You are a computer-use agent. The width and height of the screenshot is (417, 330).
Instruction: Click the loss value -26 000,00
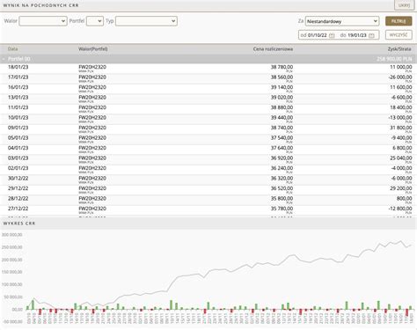[x=400, y=77]
